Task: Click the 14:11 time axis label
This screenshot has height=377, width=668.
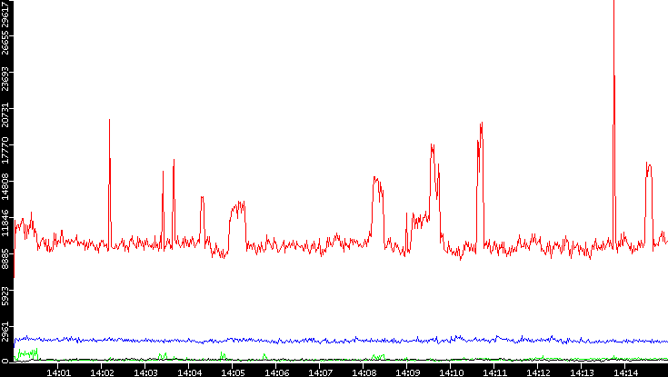Action: point(494,372)
